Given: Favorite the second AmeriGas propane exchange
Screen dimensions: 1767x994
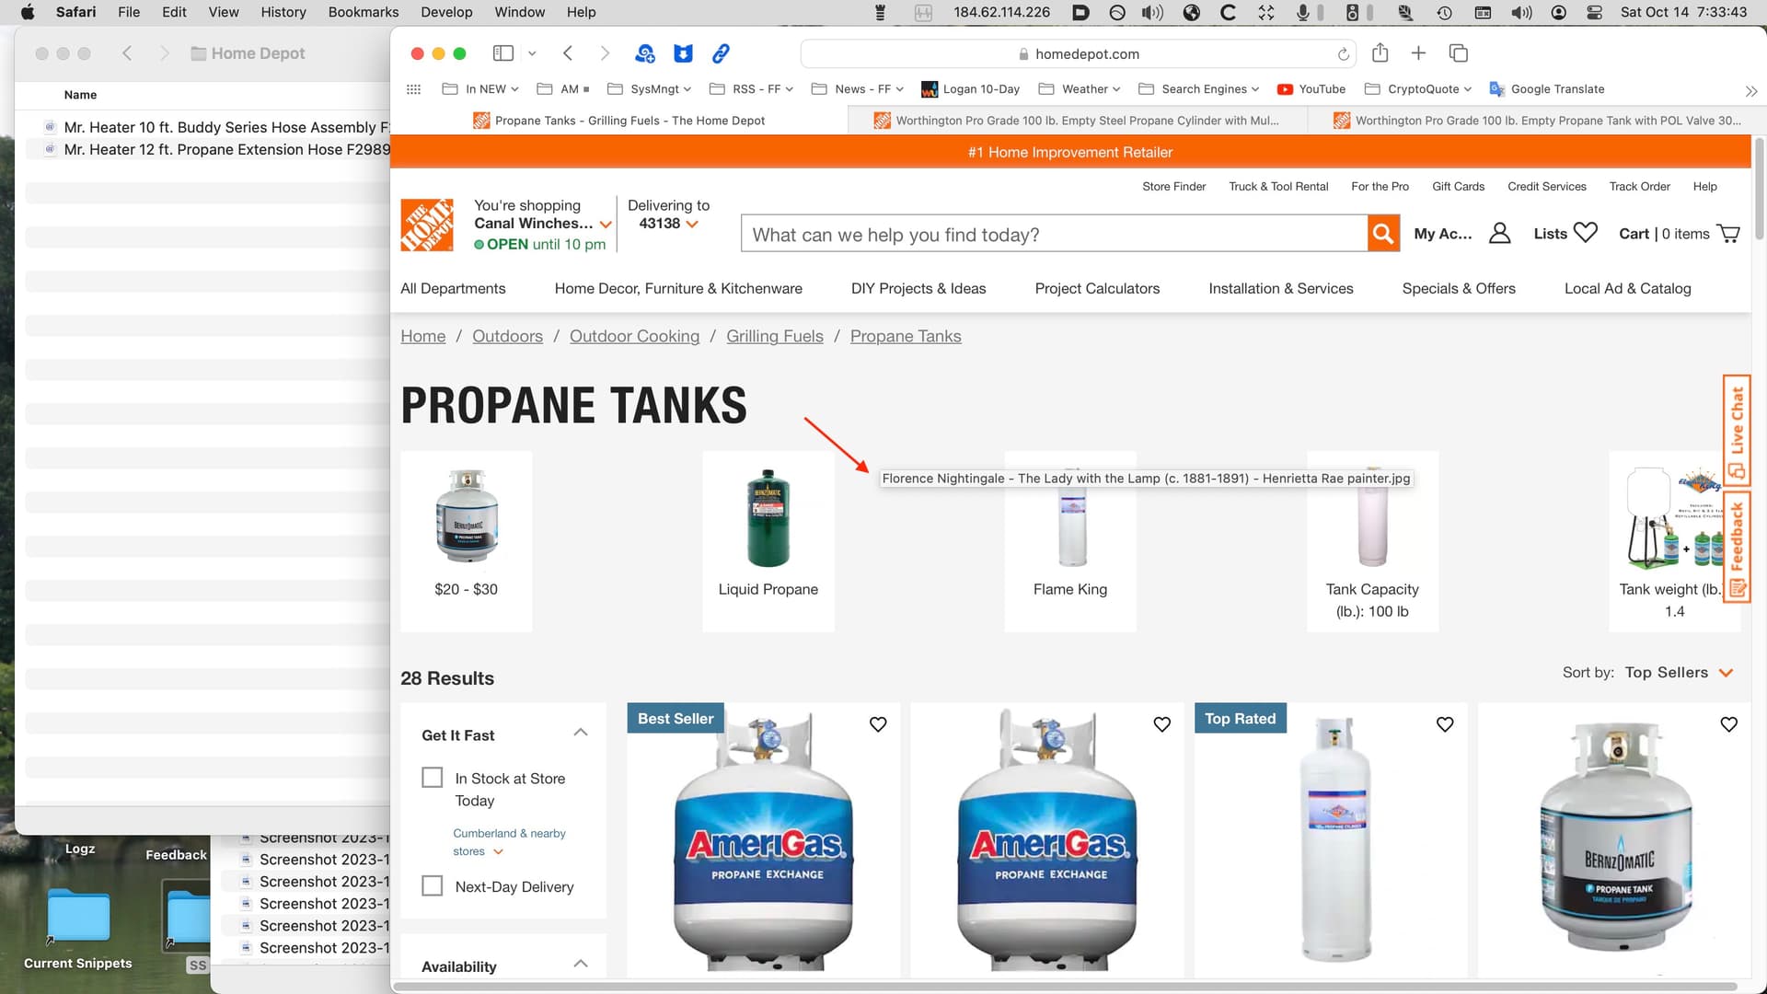Looking at the screenshot, I should point(1161,725).
